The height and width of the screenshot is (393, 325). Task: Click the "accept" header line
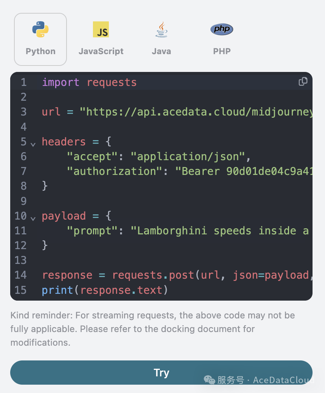(x=158, y=157)
